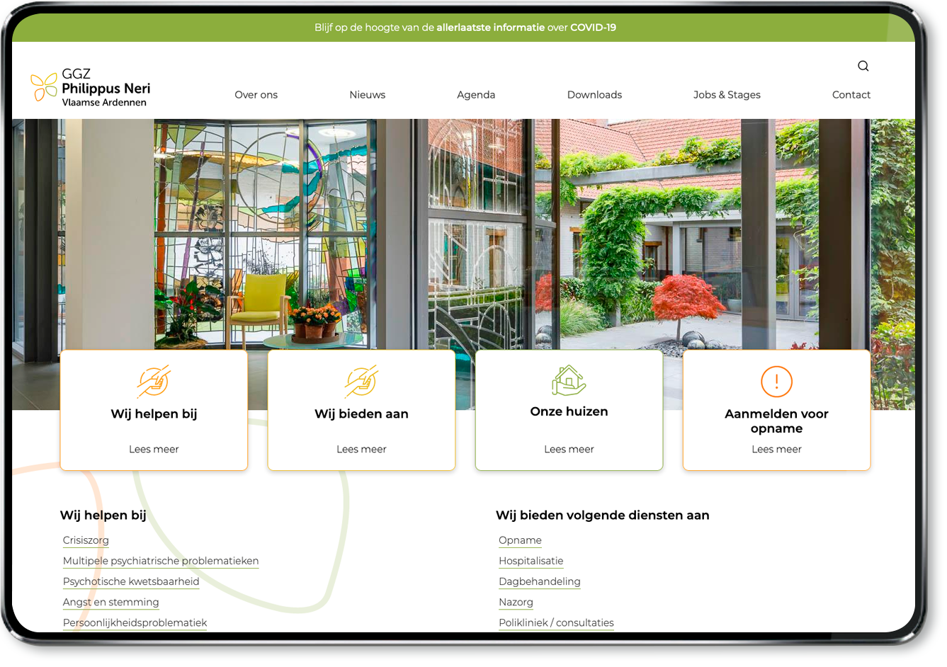Screen dimensions: 947x667
Task: Open Multipele psychiatrische problematieken link
Action: pos(161,561)
